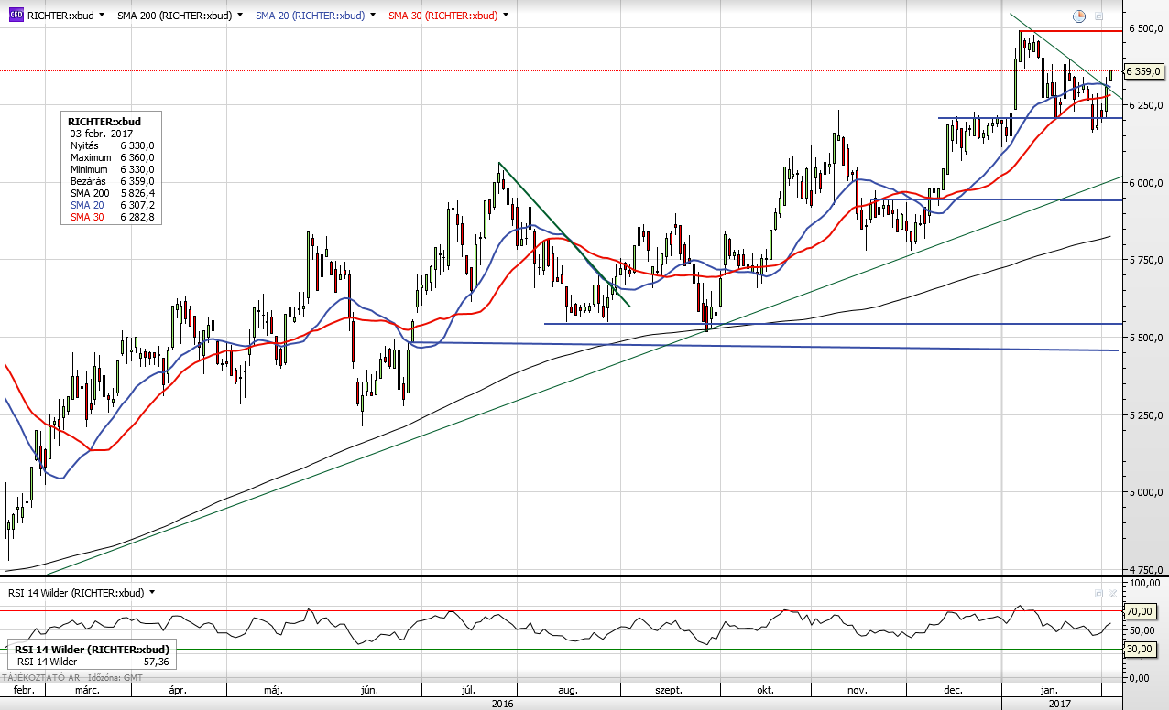1169x710 pixels.
Task: Maximize the main price chart panel
Action: coord(1098,16)
